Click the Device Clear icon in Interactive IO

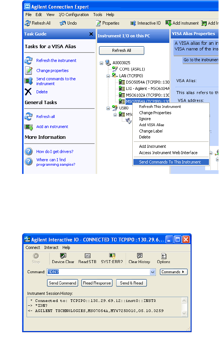(x=63, y=256)
